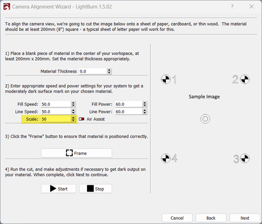Start the alignment cut

pyautogui.click(x=58, y=189)
